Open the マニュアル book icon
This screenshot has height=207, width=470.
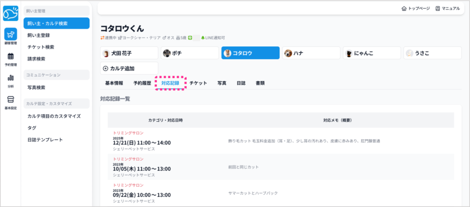(x=437, y=8)
